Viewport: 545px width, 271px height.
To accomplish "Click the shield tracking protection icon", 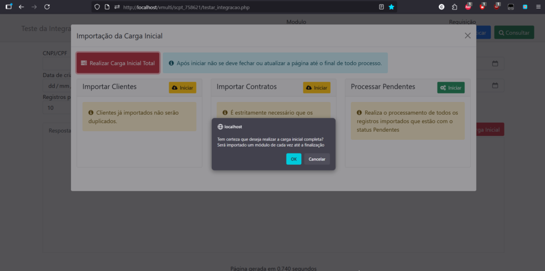I will point(97,7).
